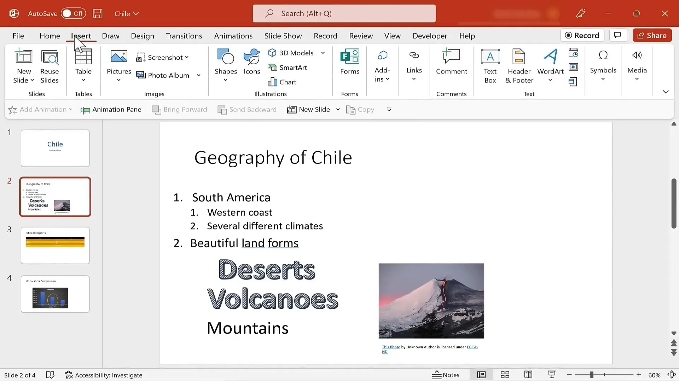Viewport: 679px width, 381px height.
Task: Toggle the Notes pane
Action: click(x=446, y=375)
